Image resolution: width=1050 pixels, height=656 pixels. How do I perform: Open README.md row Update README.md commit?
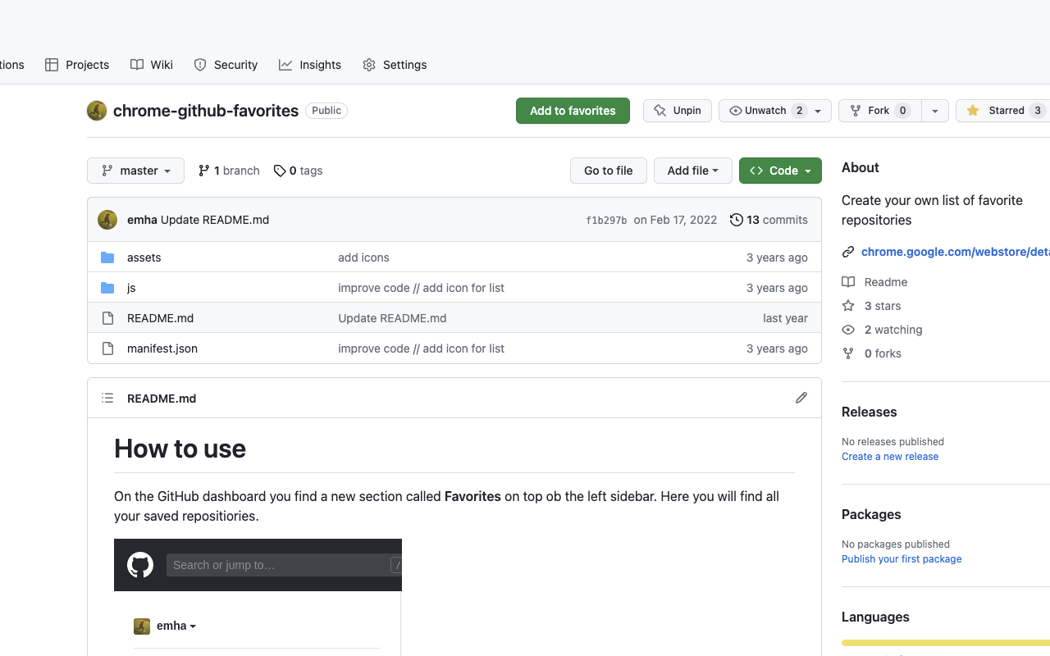tap(392, 318)
